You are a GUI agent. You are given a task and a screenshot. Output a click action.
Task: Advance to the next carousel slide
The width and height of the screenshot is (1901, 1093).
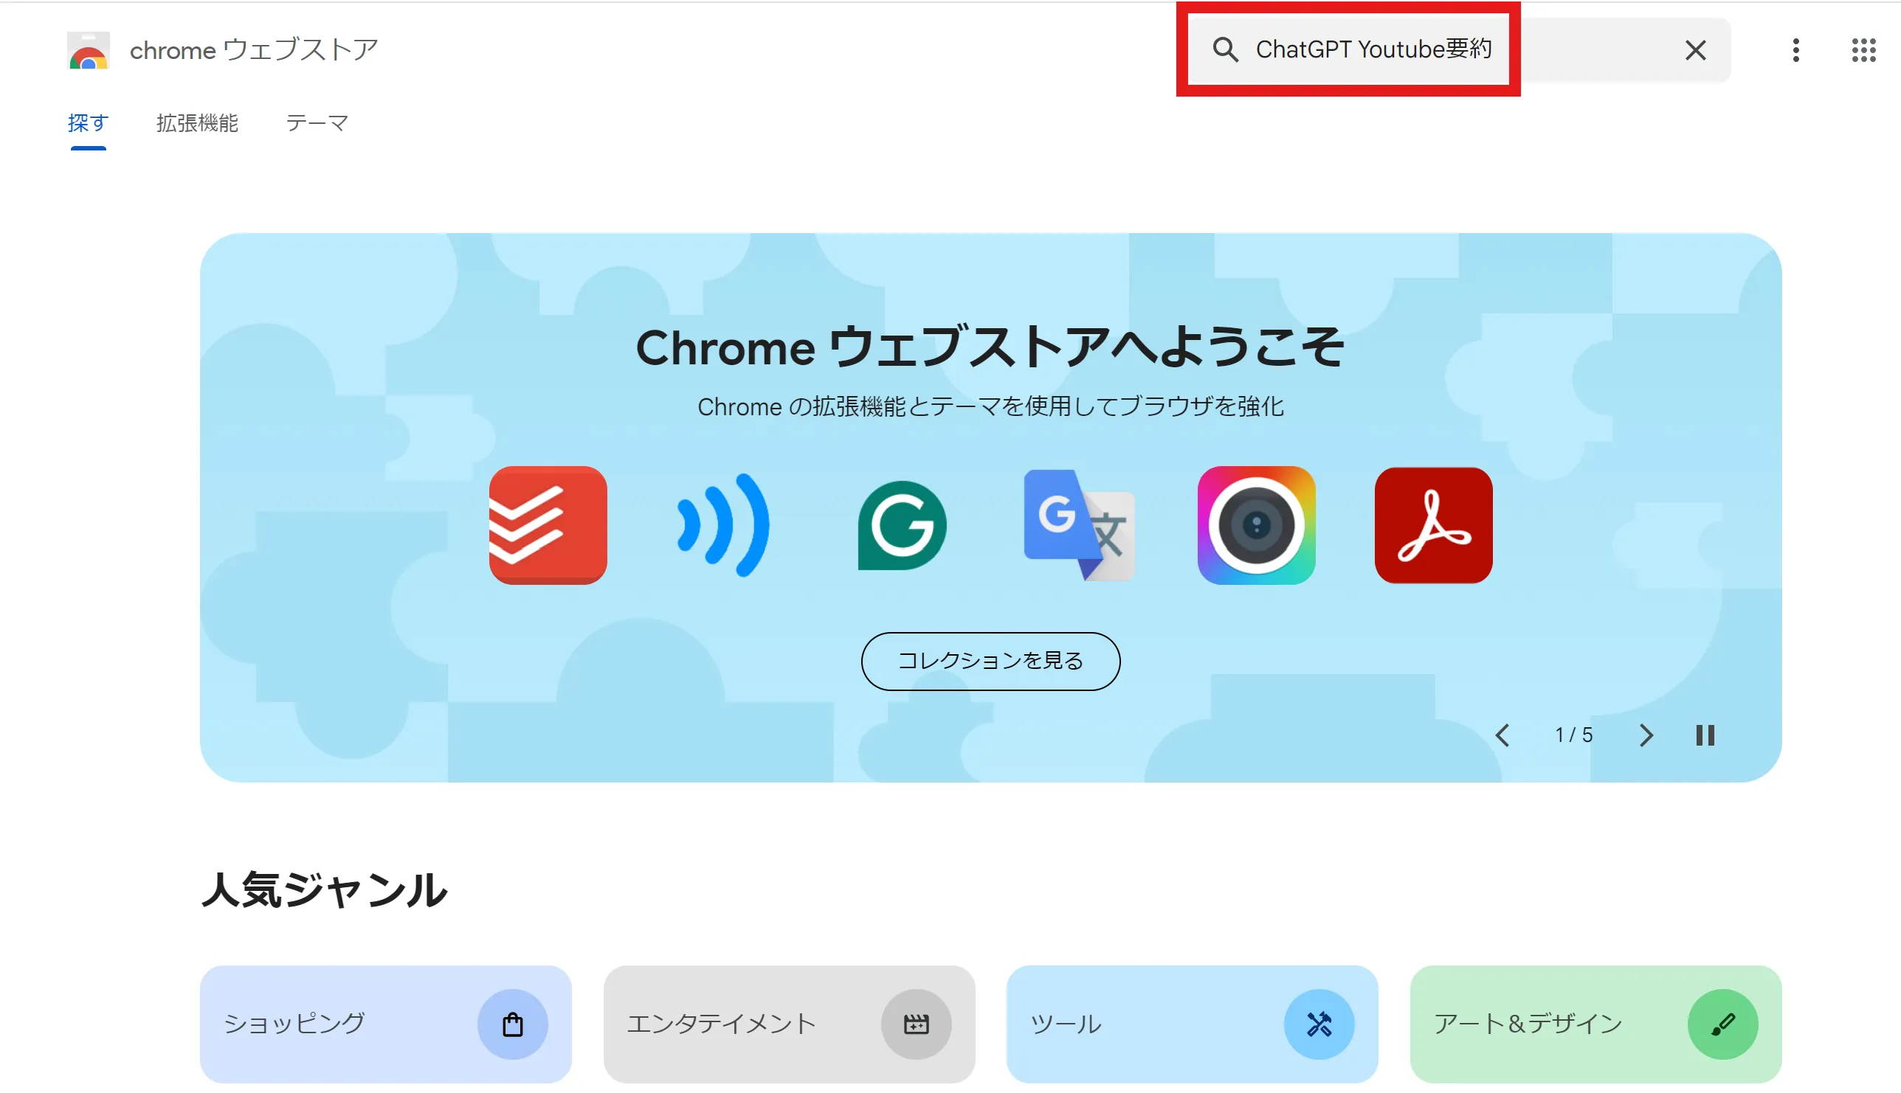click(1646, 735)
